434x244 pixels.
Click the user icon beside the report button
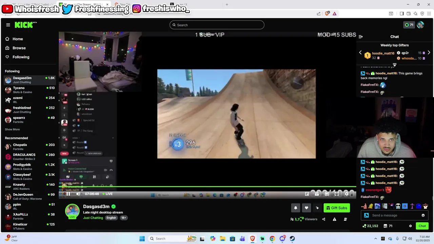tap(345, 219)
